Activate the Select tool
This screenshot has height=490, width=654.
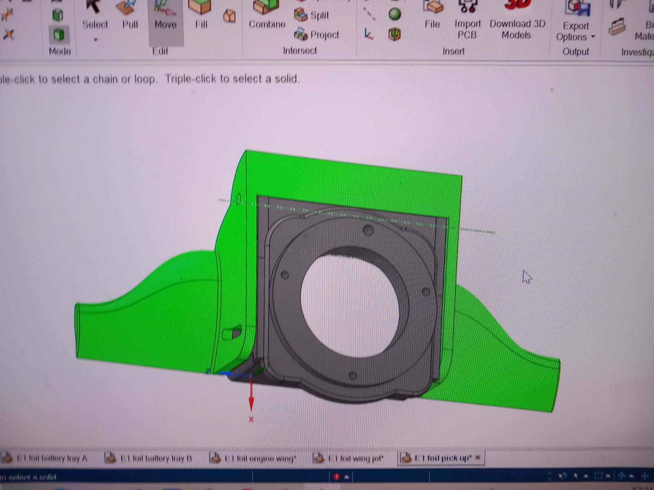click(x=95, y=16)
